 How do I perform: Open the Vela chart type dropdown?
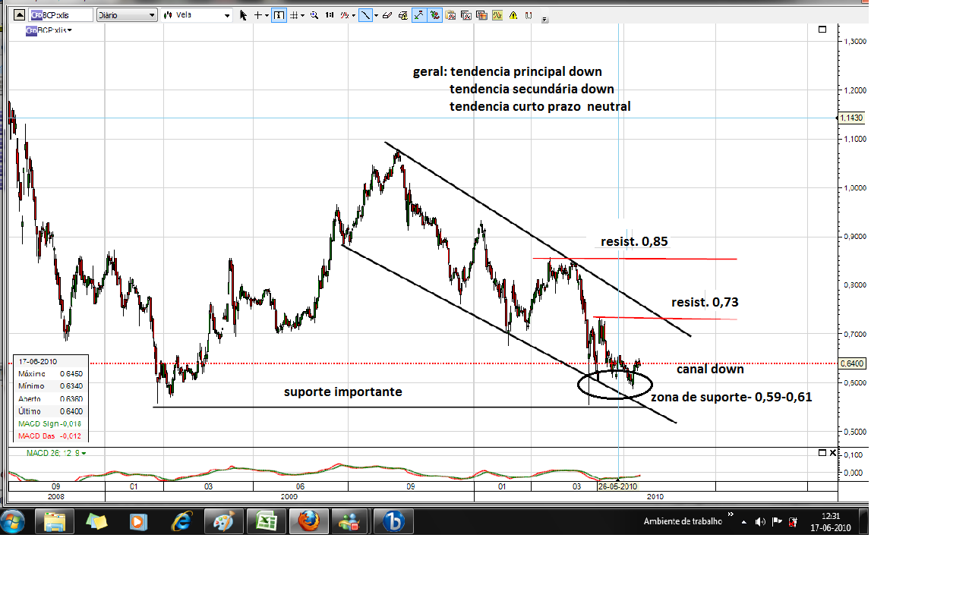click(x=196, y=14)
